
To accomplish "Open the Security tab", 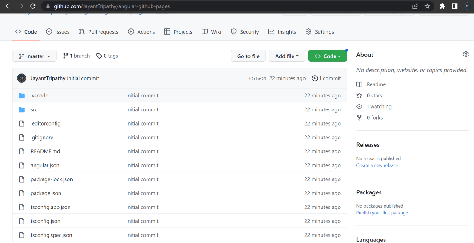I will (245, 32).
